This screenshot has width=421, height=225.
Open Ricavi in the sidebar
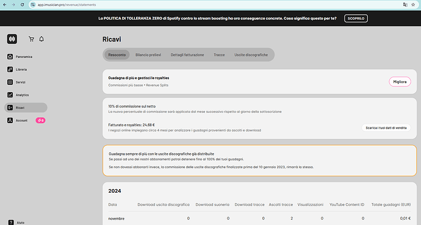coord(26,107)
